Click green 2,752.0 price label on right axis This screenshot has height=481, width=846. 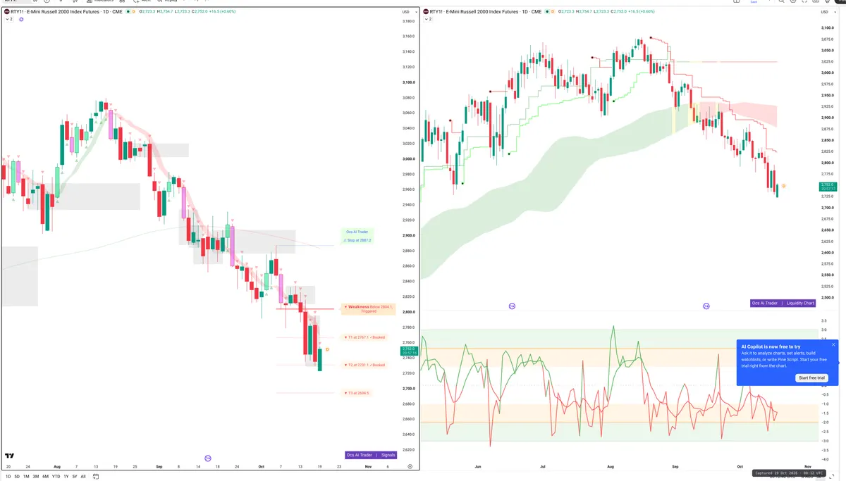click(828, 185)
